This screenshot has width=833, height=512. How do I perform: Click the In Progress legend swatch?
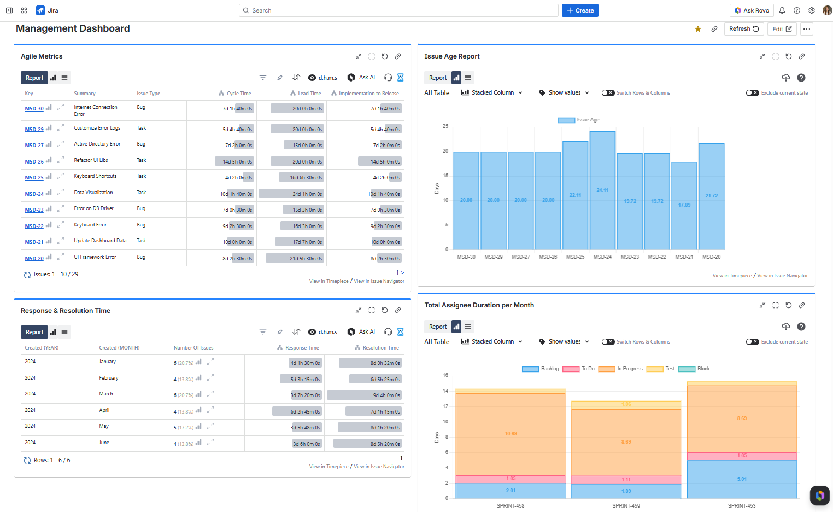point(609,369)
